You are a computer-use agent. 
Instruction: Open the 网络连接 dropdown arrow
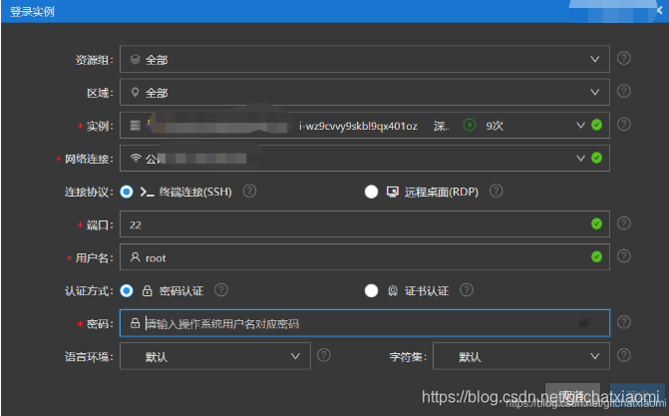[580, 158]
